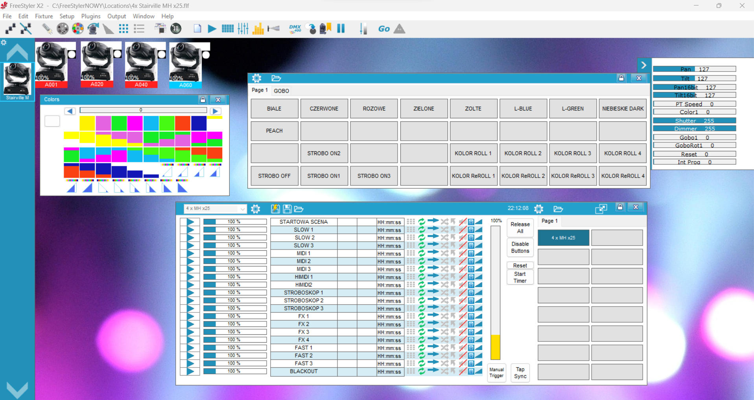Open the sliders mixer toolbar icon

[243, 29]
